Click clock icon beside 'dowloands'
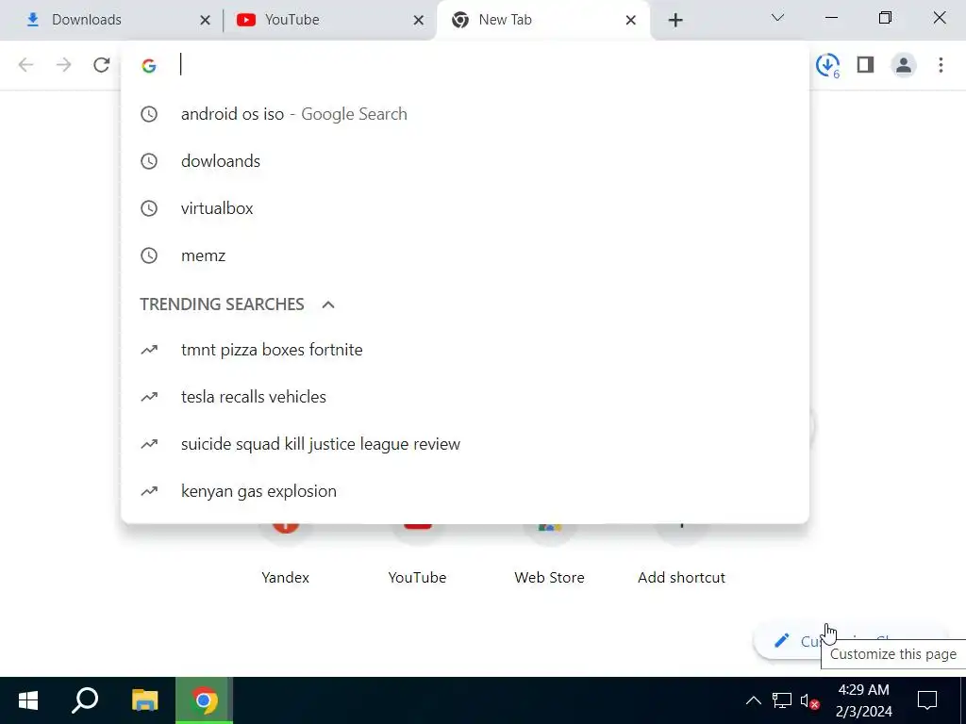This screenshot has height=724, width=966. tap(149, 161)
